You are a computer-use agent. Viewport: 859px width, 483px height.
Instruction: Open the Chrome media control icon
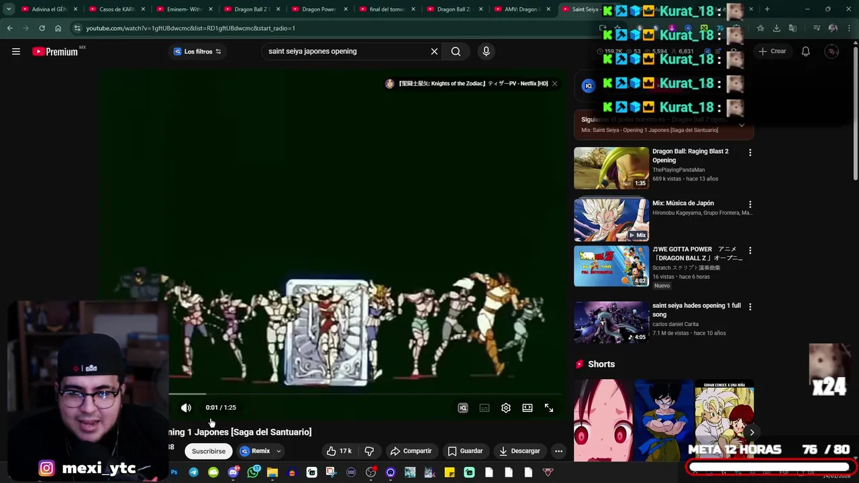817,28
